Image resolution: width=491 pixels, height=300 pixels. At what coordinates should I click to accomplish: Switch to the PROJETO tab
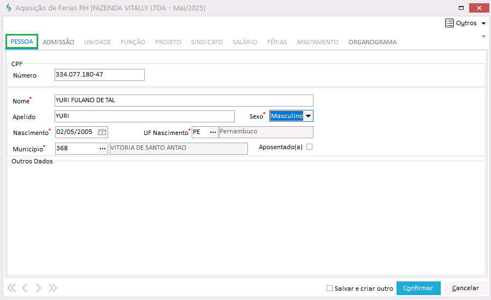click(x=168, y=42)
